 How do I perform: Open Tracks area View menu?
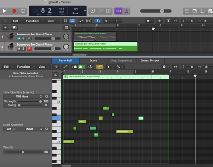pos(52,21)
